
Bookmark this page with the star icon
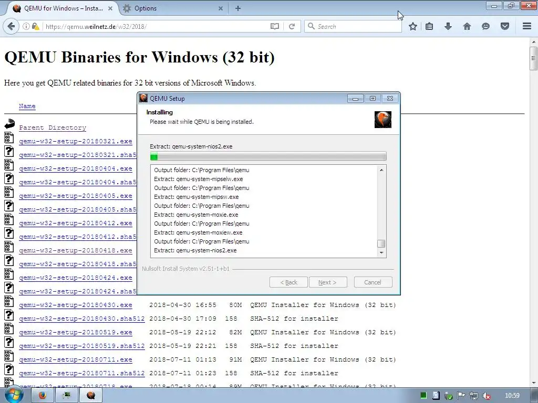tap(413, 26)
